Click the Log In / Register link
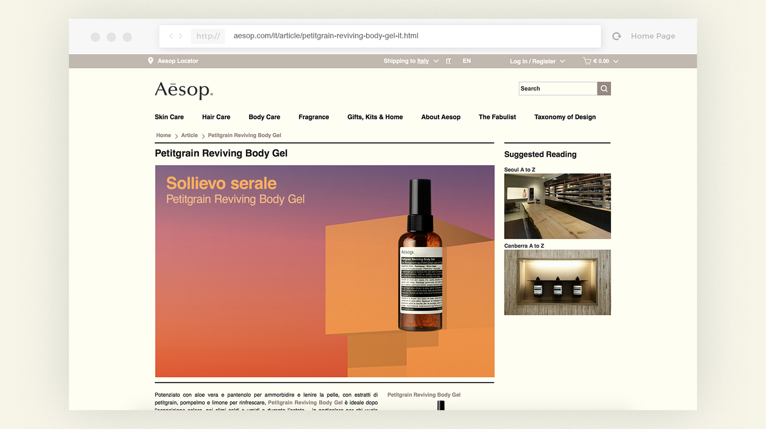 click(x=532, y=61)
